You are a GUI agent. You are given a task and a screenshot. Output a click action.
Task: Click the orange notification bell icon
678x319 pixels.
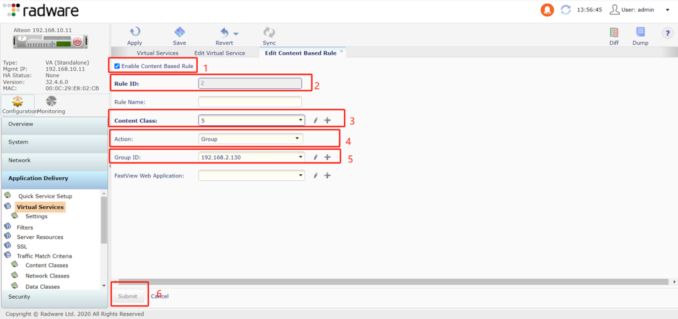click(x=547, y=10)
